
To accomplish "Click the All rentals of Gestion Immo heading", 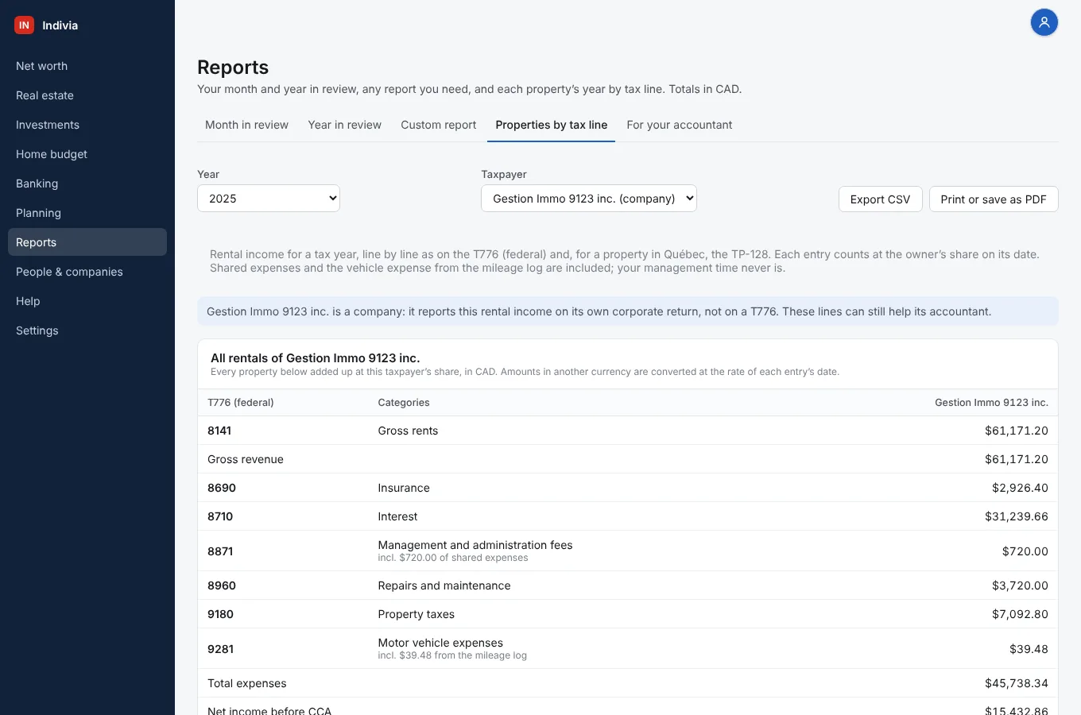I will coord(316,358).
